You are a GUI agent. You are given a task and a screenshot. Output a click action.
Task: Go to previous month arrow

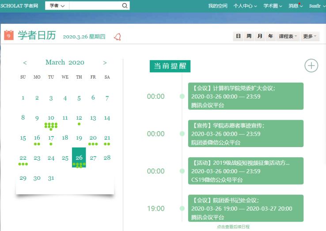[x=25, y=63]
